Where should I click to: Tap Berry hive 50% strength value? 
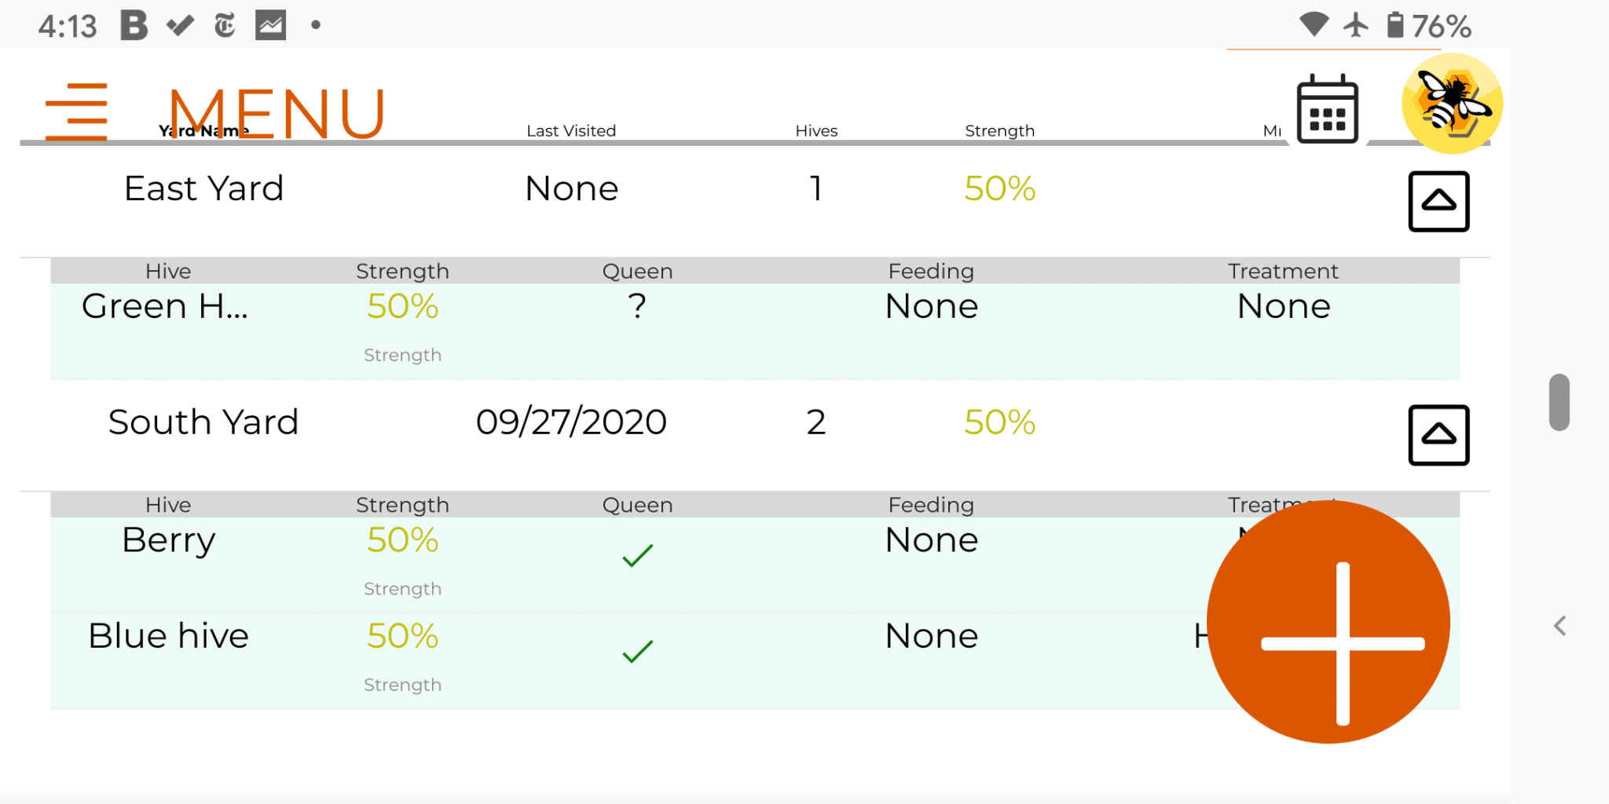402,539
